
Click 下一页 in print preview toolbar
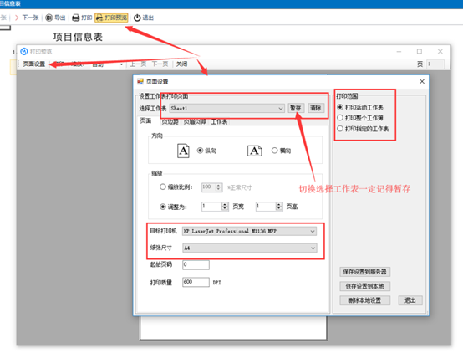[x=160, y=64]
